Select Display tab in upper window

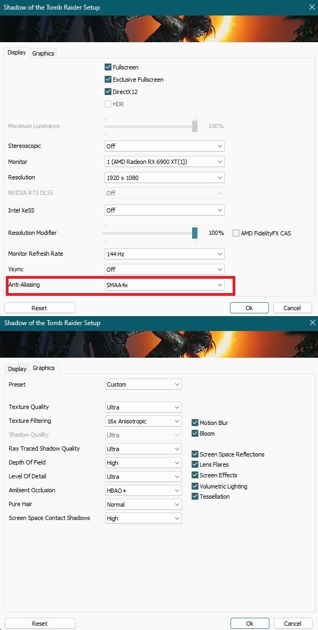[17, 52]
